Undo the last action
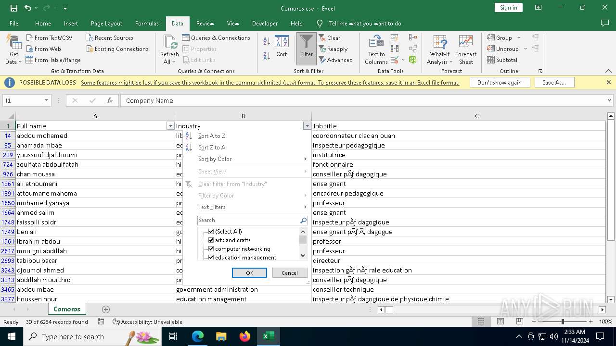This screenshot has width=616, height=346. click(x=28, y=8)
